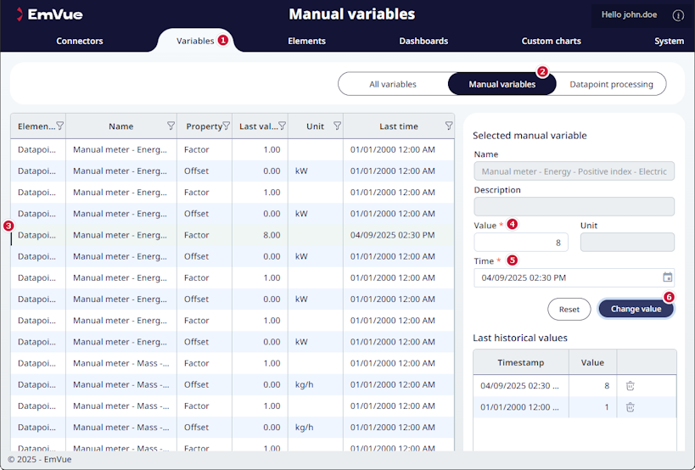The width and height of the screenshot is (695, 470).
Task: Click the Unit field in details panel
Action: click(x=627, y=243)
